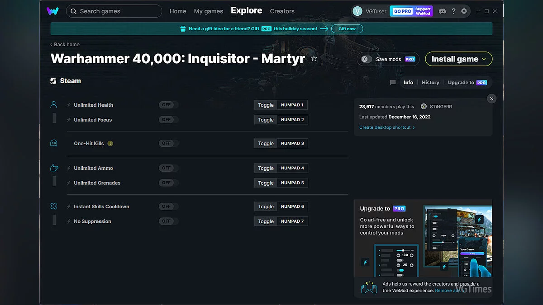Open help question mark icon

tap(453, 11)
